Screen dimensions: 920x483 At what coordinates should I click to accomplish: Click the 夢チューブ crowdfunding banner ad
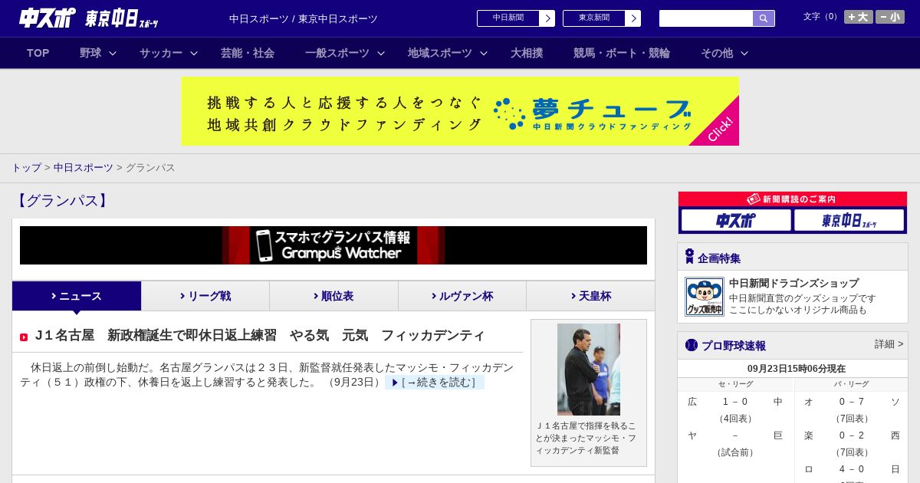460,111
